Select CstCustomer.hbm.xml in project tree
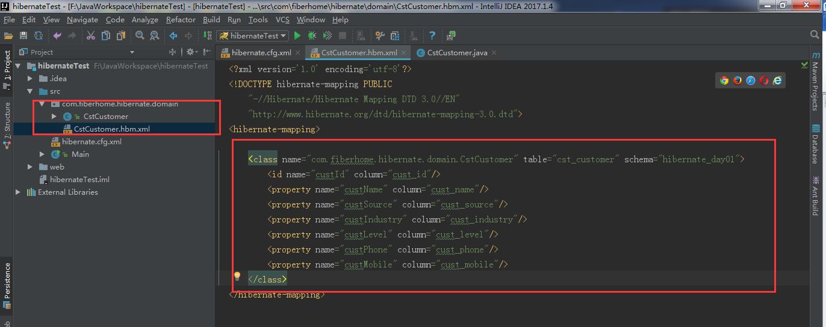Viewport: 826px width, 327px height. [112, 129]
